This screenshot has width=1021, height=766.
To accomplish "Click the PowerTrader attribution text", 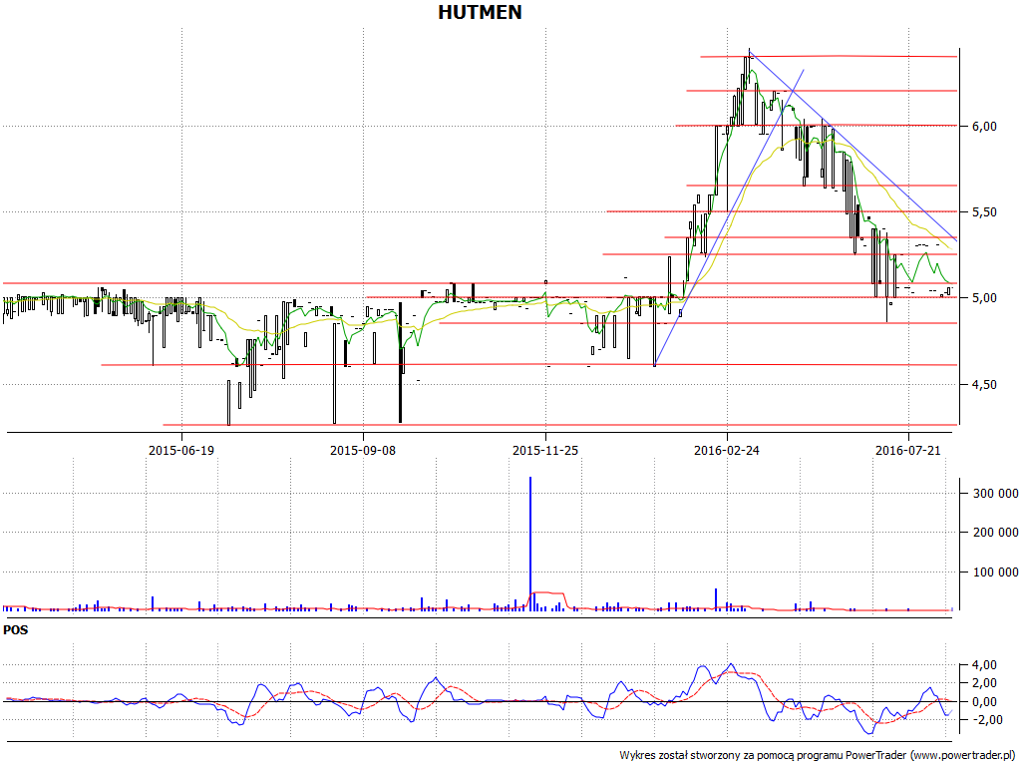I will pyautogui.click(x=819, y=756).
